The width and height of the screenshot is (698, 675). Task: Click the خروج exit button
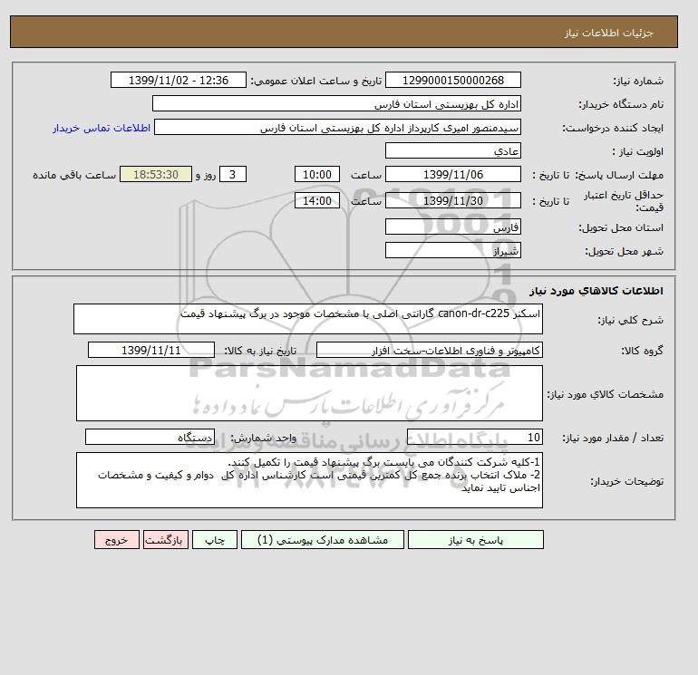click(117, 540)
